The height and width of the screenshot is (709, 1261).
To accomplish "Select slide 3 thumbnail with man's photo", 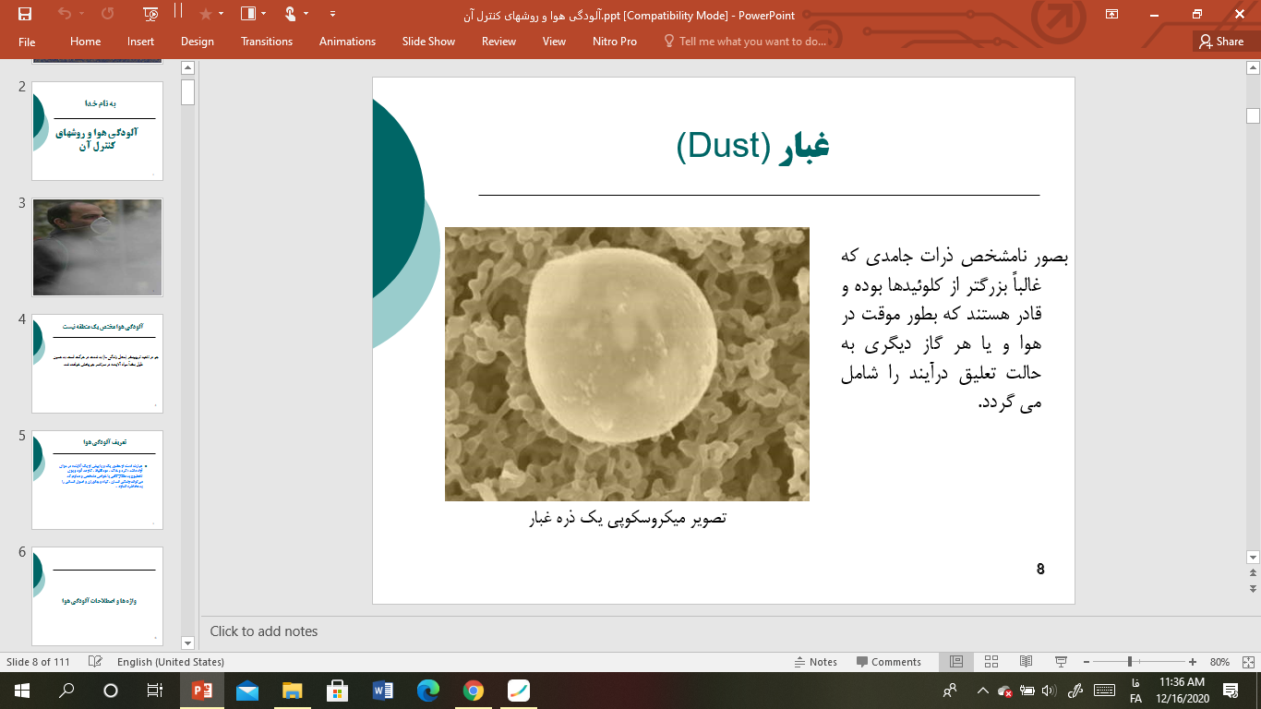I will [x=97, y=247].
